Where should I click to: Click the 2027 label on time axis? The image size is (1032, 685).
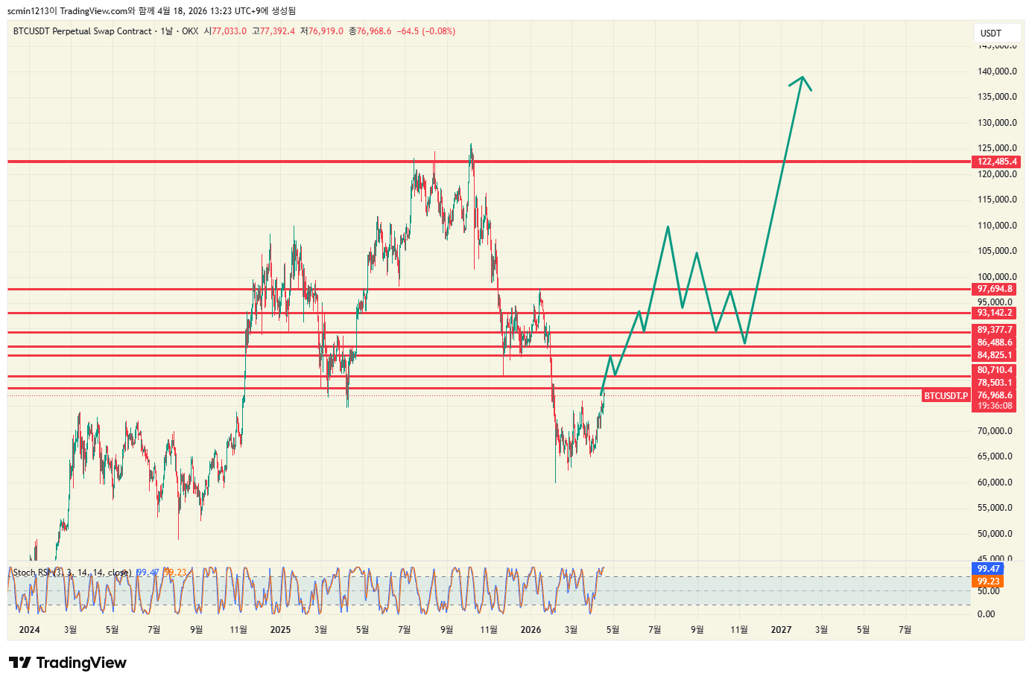click(x=781, y=630)
